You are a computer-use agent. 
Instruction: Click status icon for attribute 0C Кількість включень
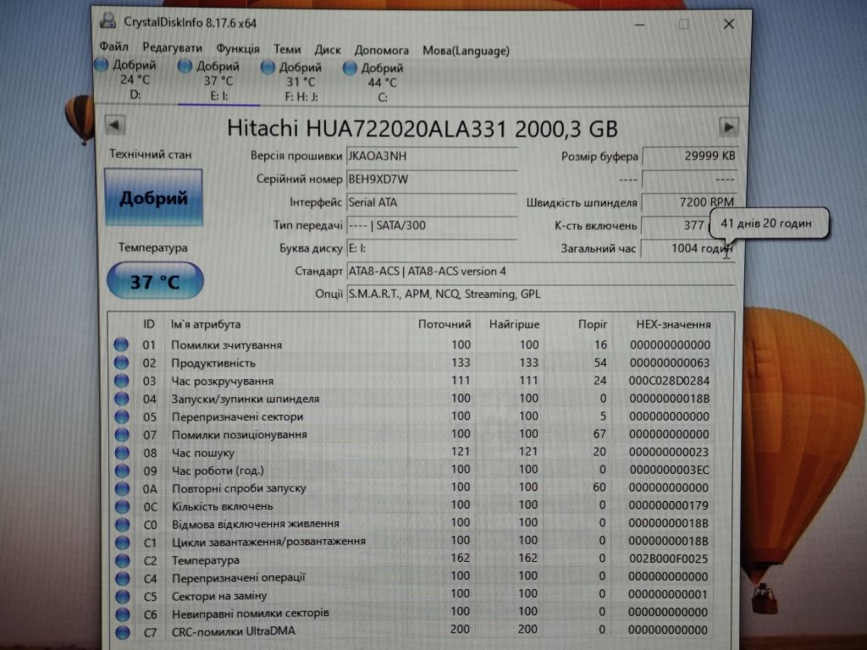click(122, 506)
